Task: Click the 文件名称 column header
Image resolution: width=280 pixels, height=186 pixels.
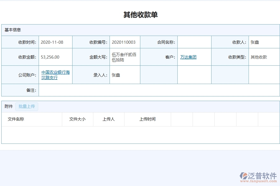Action: [x=16, y=119]
